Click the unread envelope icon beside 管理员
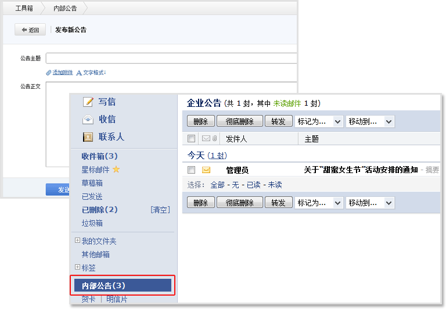This screenshot has height=309, width=446. click(206, 170)
